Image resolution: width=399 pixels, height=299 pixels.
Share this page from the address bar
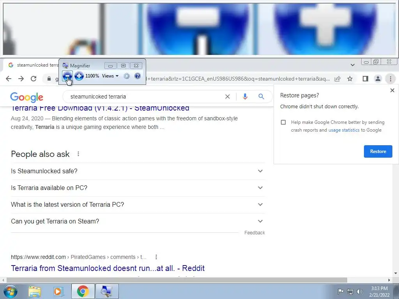(x=337, y=79)
